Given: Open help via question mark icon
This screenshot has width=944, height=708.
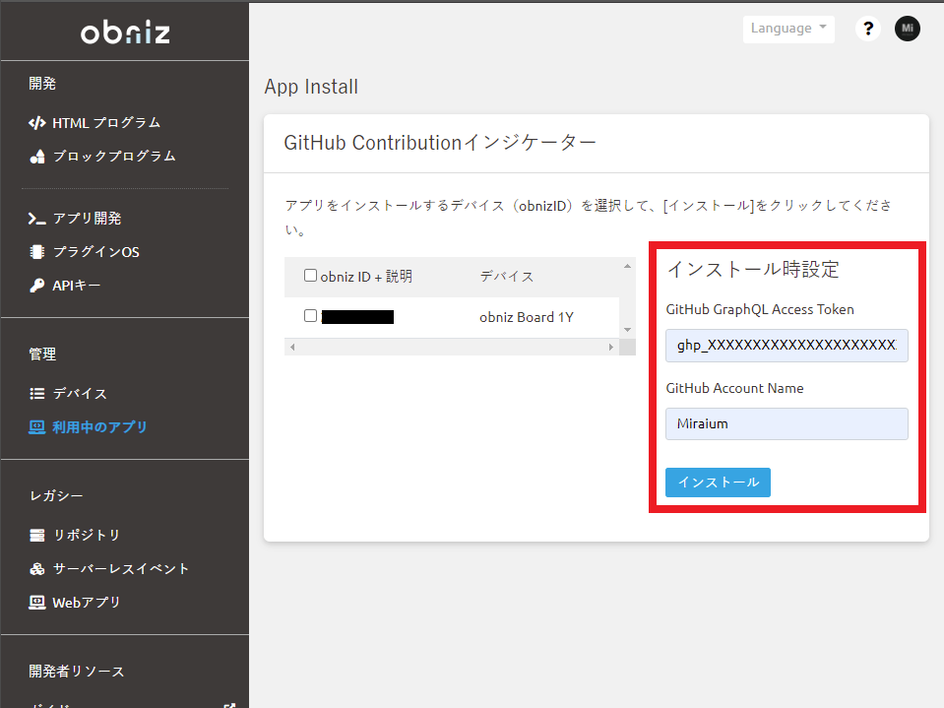Looking at the screenshot, I should (x=867, y=29).
